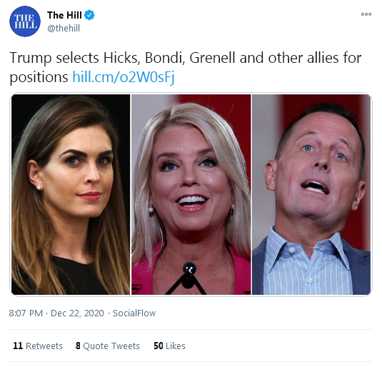Follow the hill.cm/o2W0sFj link
This screenshot has height=367, width=382.
124,77
